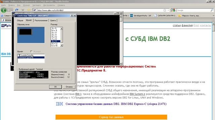
Task: Switch to the Общие tab in properties dialog
Action: tap(20, 21)
